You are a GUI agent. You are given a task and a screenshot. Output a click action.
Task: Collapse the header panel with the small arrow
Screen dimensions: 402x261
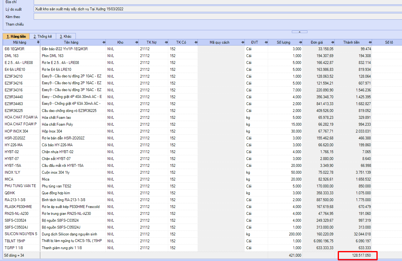click(x=299, y=32)
